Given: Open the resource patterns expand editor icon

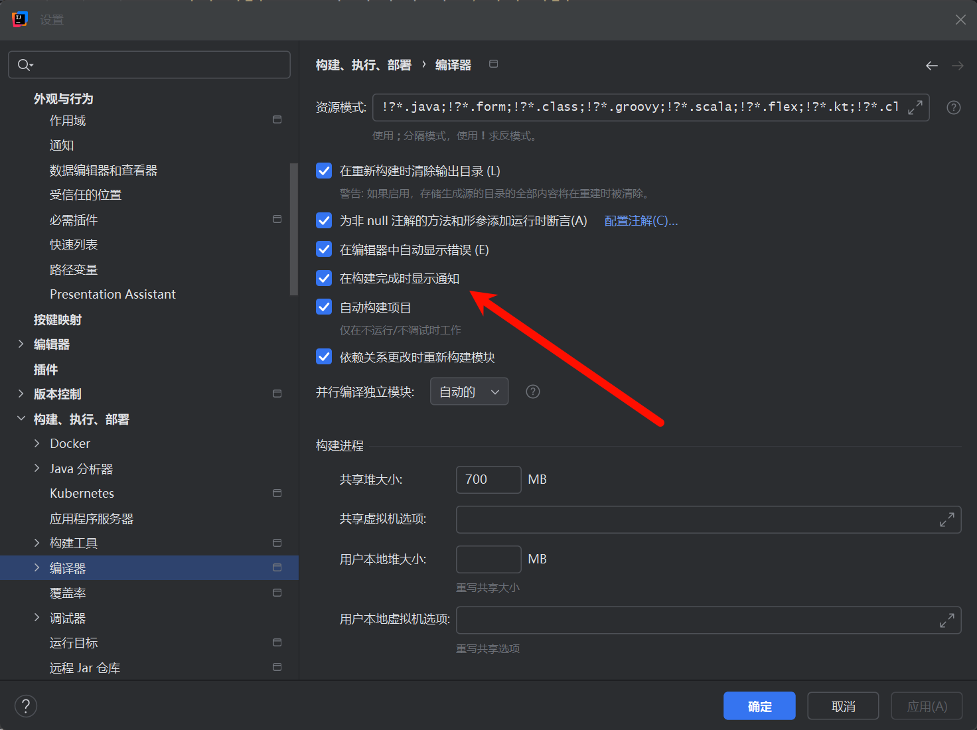Looking at the screenshot, I should point(916,106).
